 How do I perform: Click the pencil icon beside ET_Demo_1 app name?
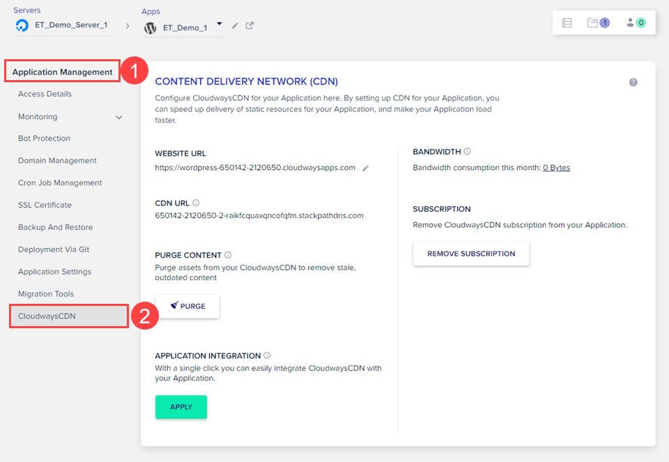[235, 26]
